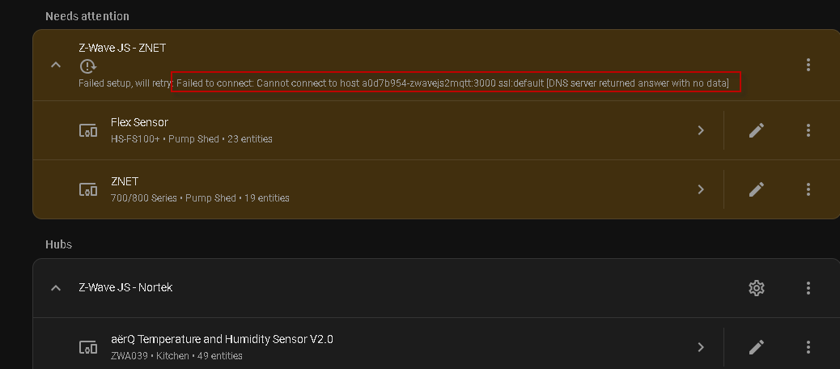Image resolution: width=840 pixels, height=369 pixels.
Task: Edit the Flex Sensor device
Action: click(x=757, y=130)
